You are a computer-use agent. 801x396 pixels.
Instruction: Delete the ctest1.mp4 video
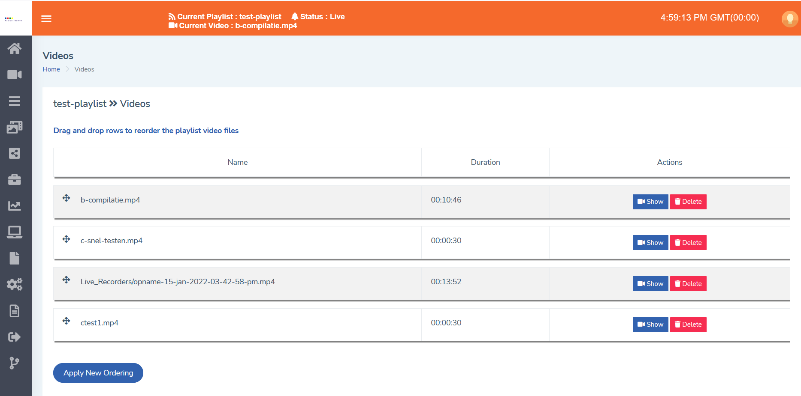[688, 325]
